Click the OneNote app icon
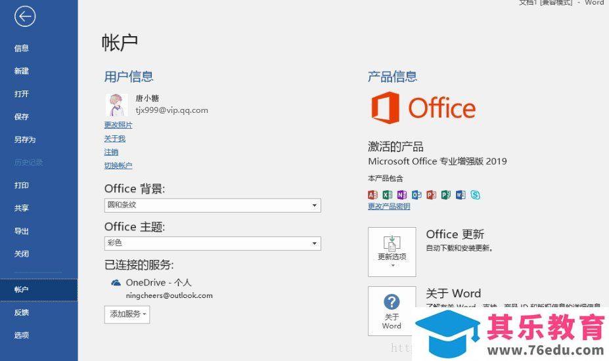 point(402,194)
